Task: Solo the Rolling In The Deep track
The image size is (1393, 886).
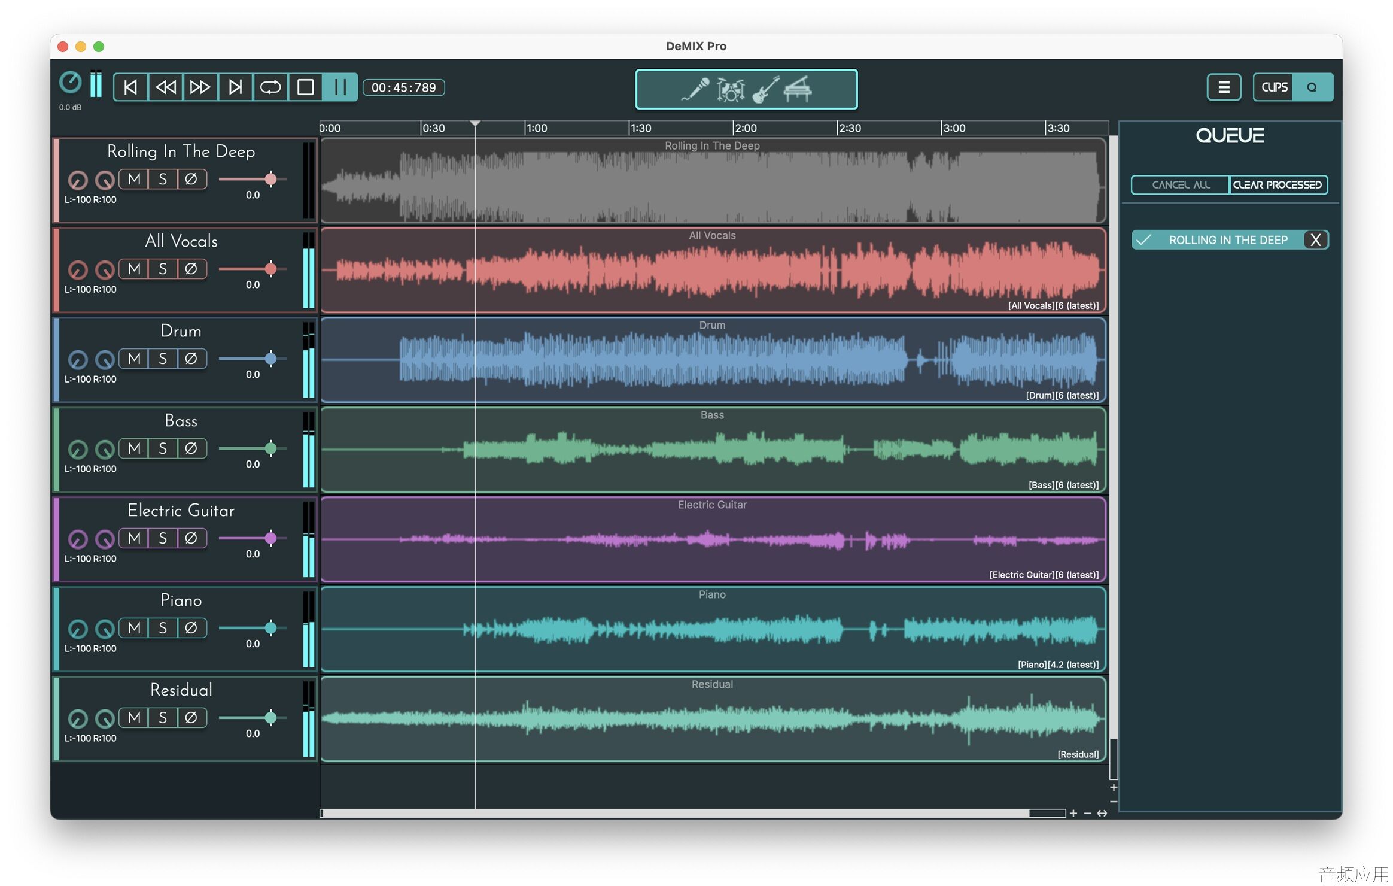Action: pos(163,179)
